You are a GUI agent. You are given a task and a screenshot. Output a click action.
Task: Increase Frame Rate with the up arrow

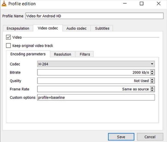[x=152, y=88]
